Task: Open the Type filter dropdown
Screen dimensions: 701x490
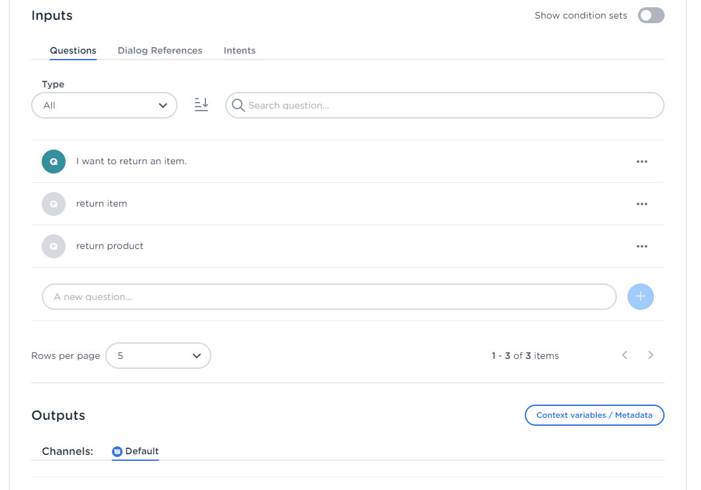Action: [104, 105]
